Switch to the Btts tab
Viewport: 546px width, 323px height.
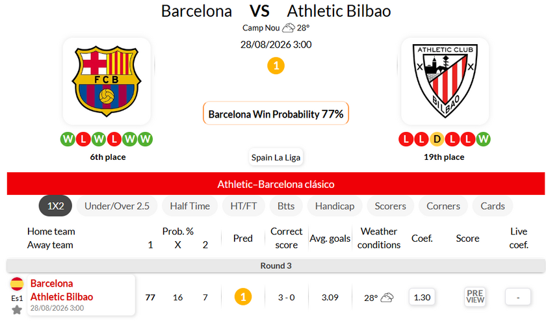[x=286, y=206]
